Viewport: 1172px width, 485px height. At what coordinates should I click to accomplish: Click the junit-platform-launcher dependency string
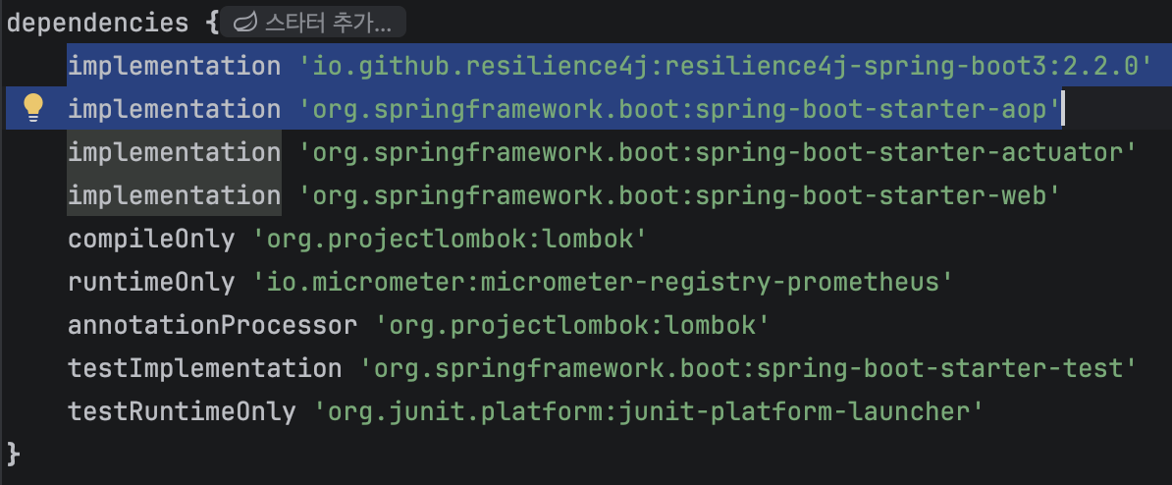click(x=650, y=411)
